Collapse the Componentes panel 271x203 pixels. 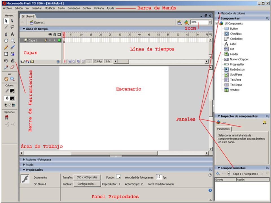pyautogui.click(x=218, y=18)
